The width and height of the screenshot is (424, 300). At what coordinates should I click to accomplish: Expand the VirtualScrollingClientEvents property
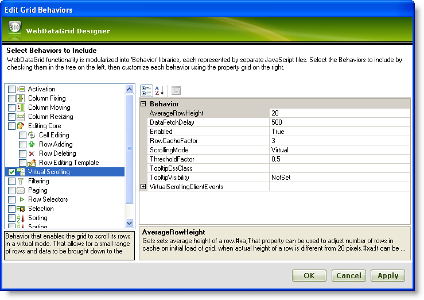[x=143, y=187]
